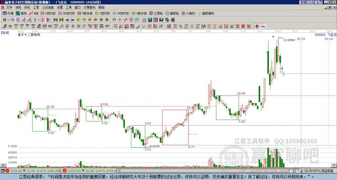The width and height of the screenshot is (337, 180).
Task: Click the horizontal scrollbar left arrow
Action: tap(118, 171)
